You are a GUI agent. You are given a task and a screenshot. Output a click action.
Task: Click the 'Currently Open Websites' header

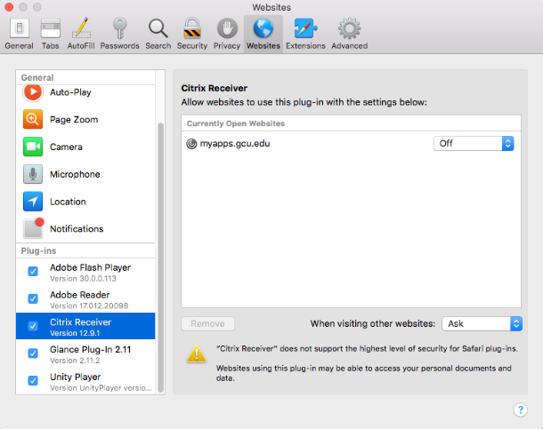(236, 123)
